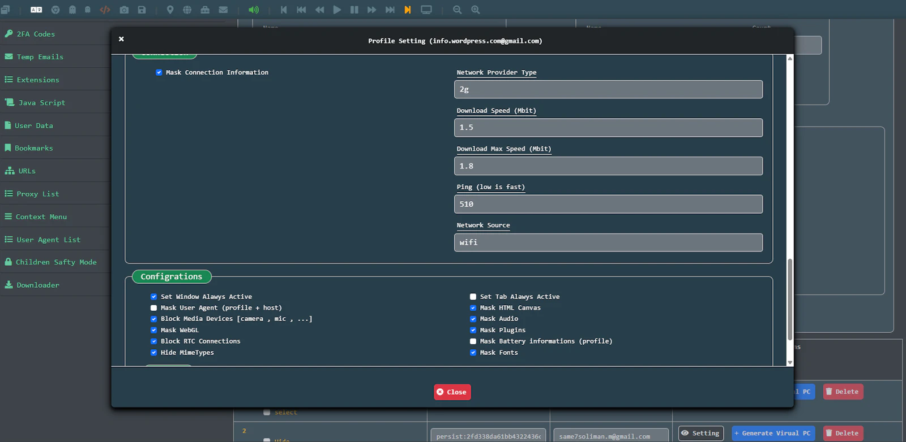The image size is (906, 442).
Task: Click the map location pin icon
Action: pyautogui.click(x=170, y=10)
